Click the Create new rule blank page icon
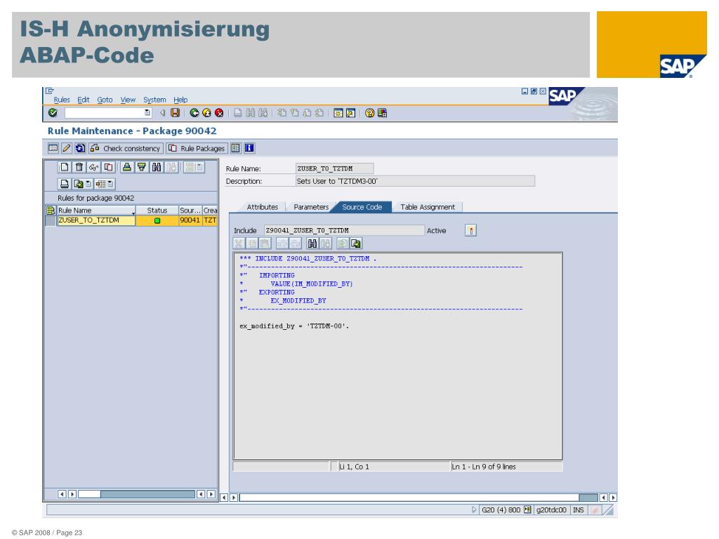 pyautogui.click(x=65, y=167)
